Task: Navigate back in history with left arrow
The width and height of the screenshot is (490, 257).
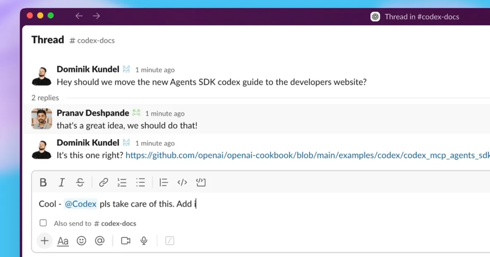Action: click(x=79, y=16)
